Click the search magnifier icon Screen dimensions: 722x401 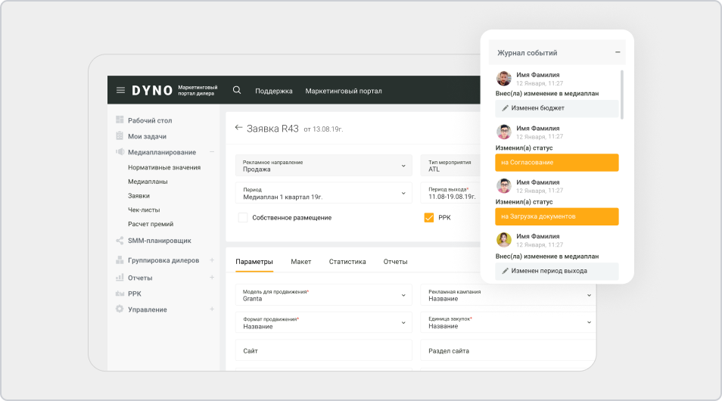coord(237,90)
